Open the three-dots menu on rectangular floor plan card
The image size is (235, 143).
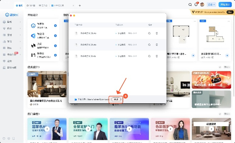click(195, 21)
